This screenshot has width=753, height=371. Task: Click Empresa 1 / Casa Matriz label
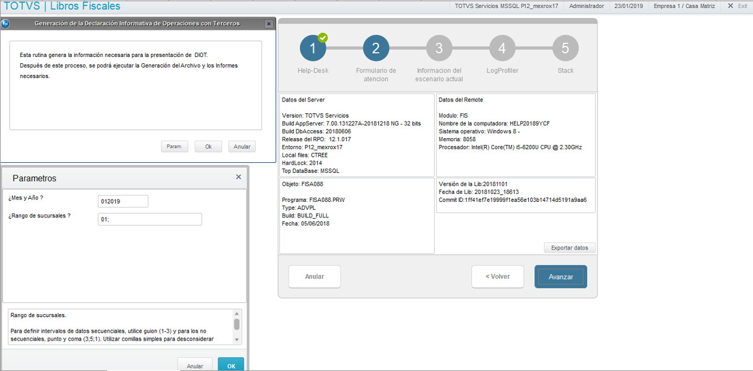(x=684, y=6)
